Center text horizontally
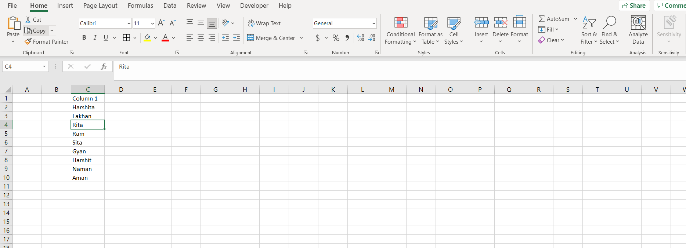This screenshot has height=248, width=686. coord(201,38)
